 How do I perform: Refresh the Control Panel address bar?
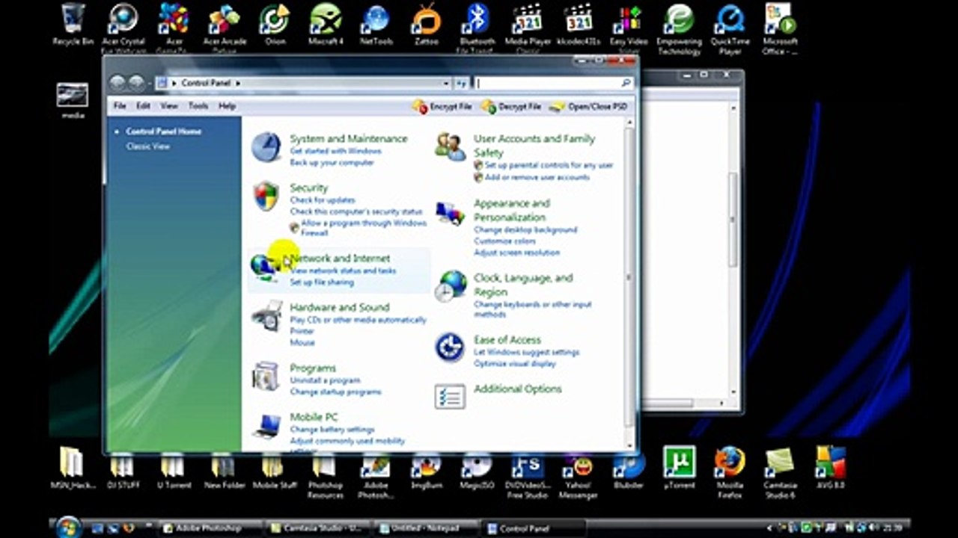point(462,84)
